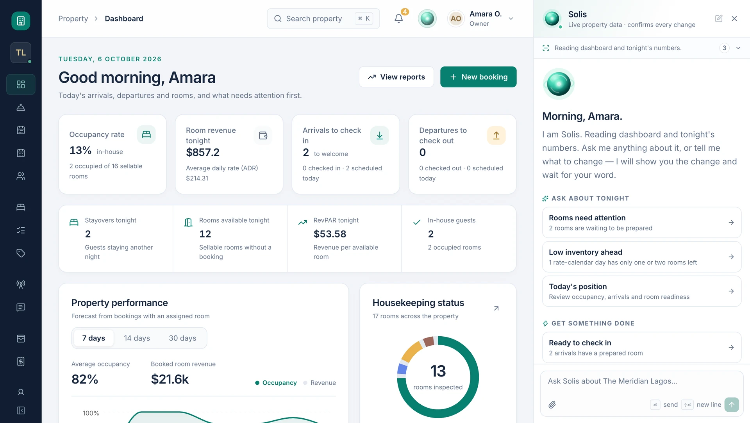Open the Arrivals to check in card

click(x=346, y=154)
